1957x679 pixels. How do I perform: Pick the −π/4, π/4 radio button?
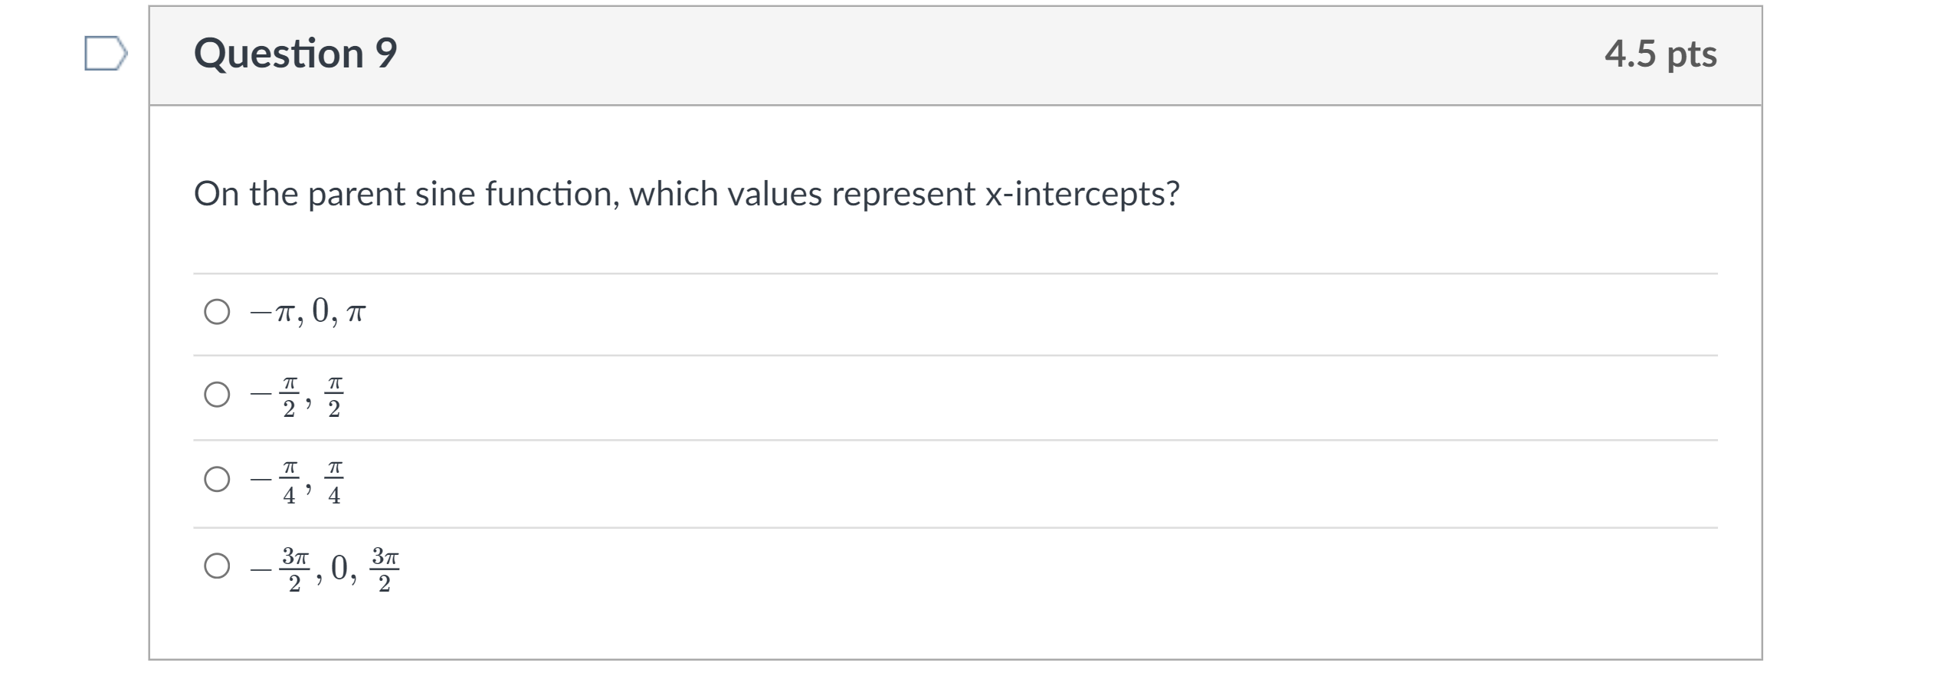pyautogui.click(x=217, y=480)
